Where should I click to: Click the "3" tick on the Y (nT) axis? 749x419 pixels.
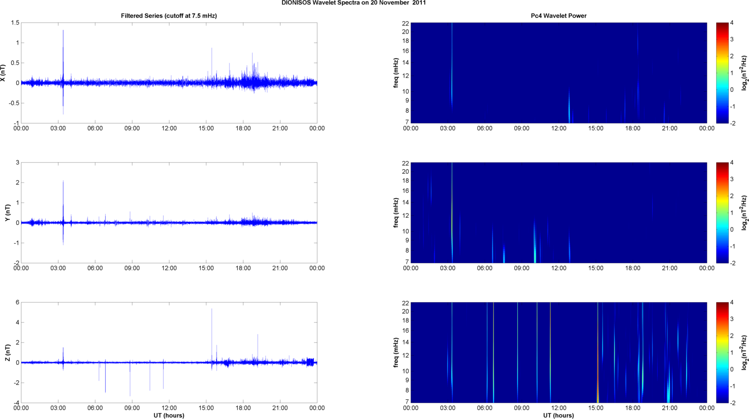click(18, 163)
